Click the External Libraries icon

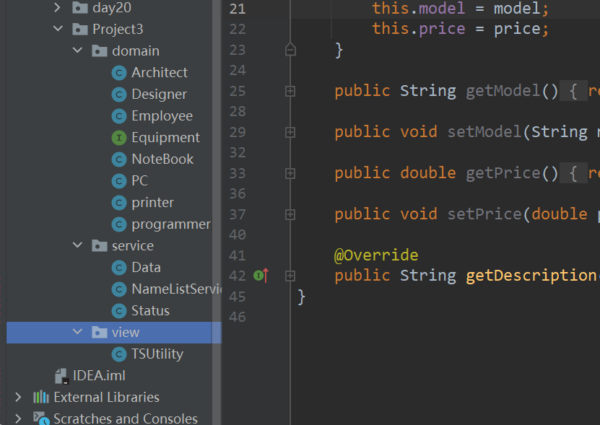(x=41, y=398)
